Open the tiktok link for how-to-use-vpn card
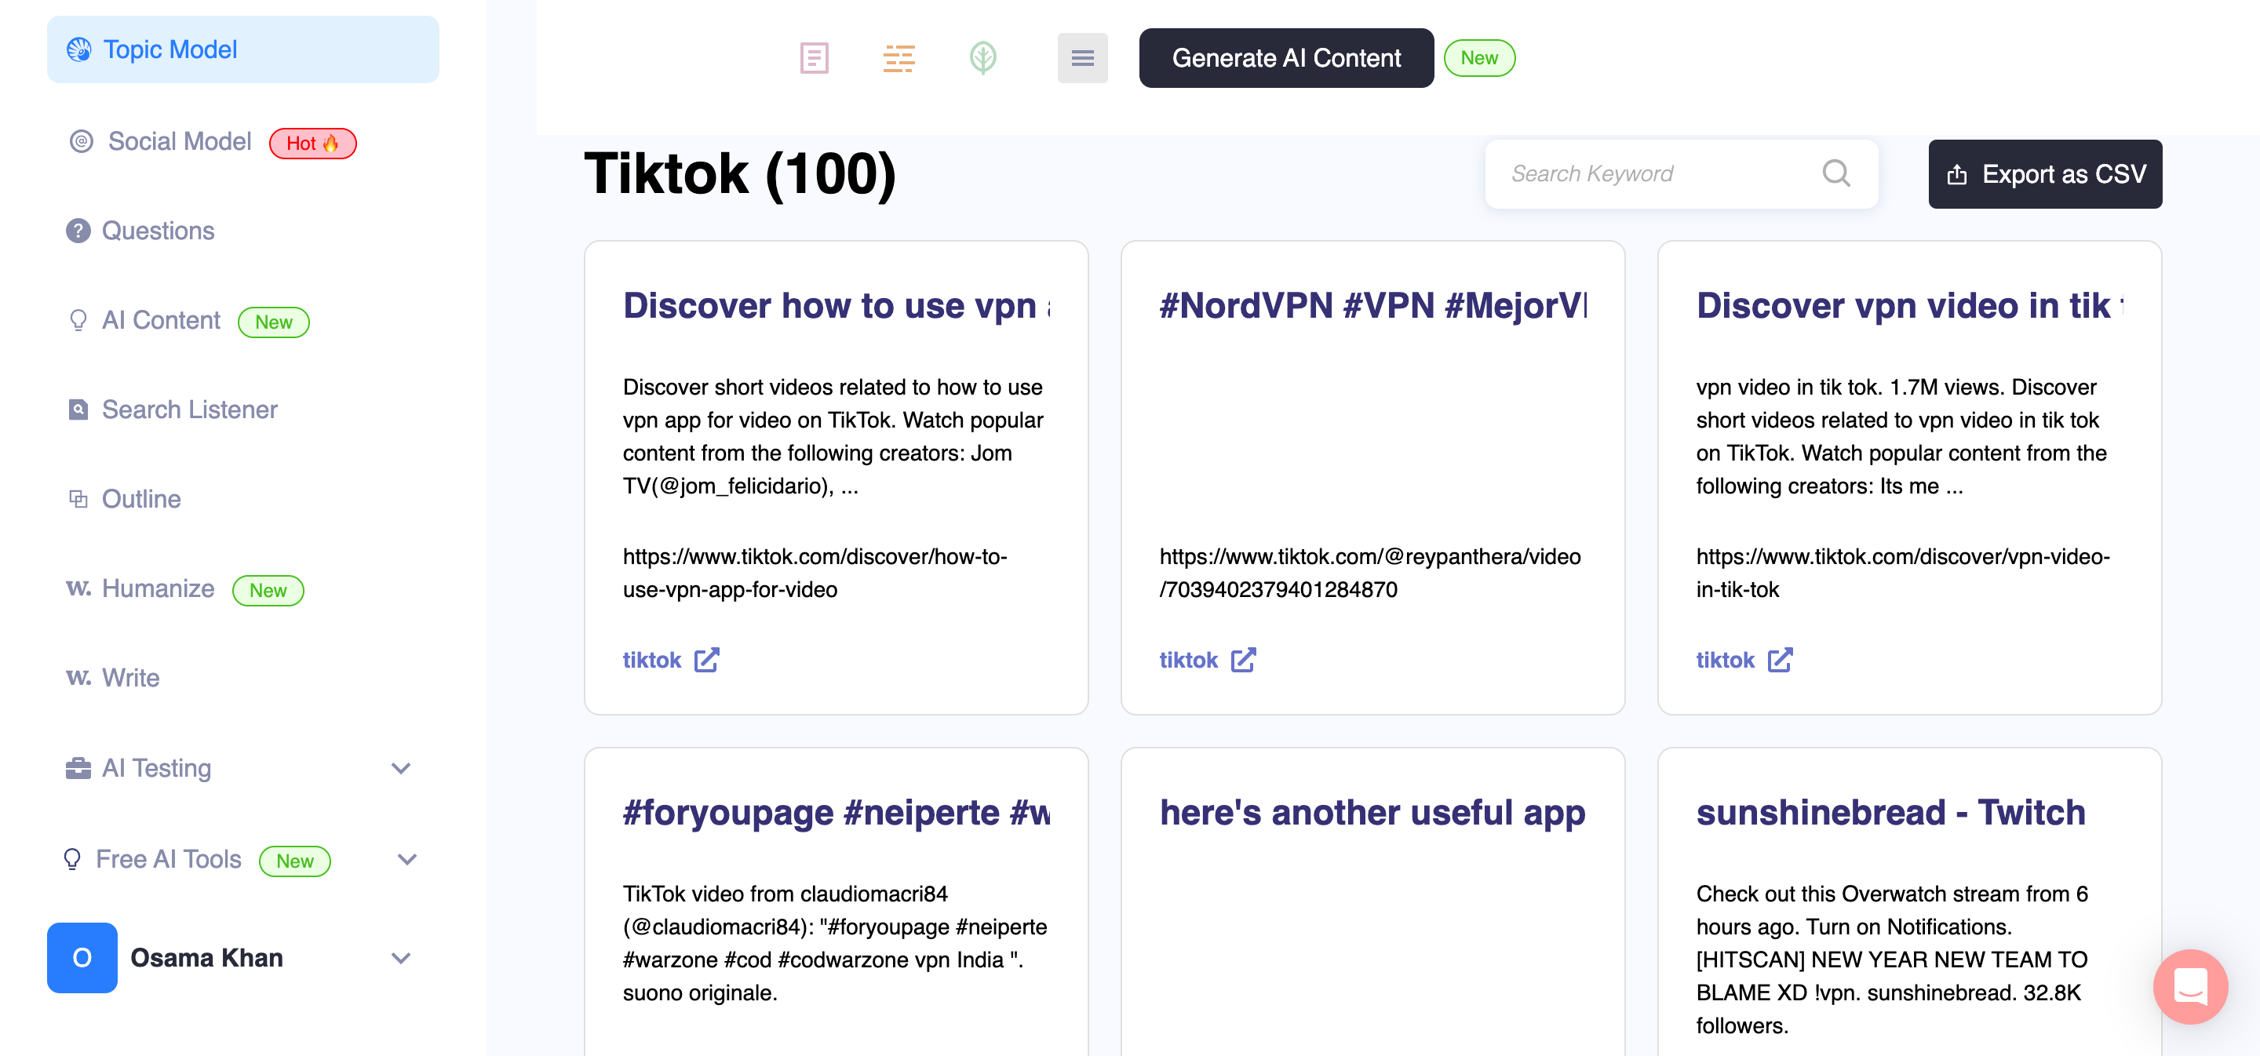The height and width of the screenshot is (1056, 2260). [x=652, y=660]
